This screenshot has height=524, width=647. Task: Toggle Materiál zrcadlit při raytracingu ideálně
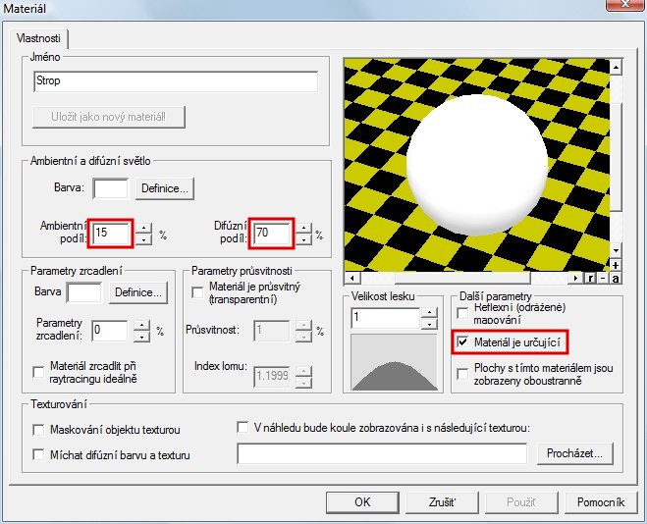click(x=38, y=372)
